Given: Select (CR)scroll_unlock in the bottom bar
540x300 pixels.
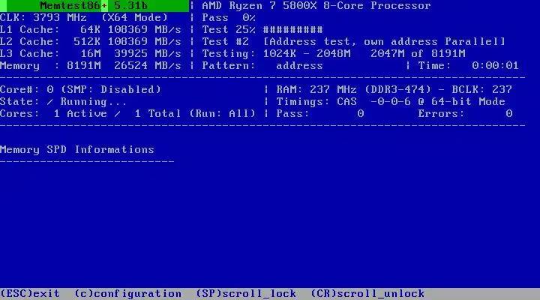Looking at the screenshot, I should tap(367, 294).
